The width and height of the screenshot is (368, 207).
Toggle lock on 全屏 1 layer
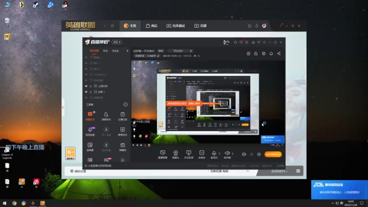[91, 92]
